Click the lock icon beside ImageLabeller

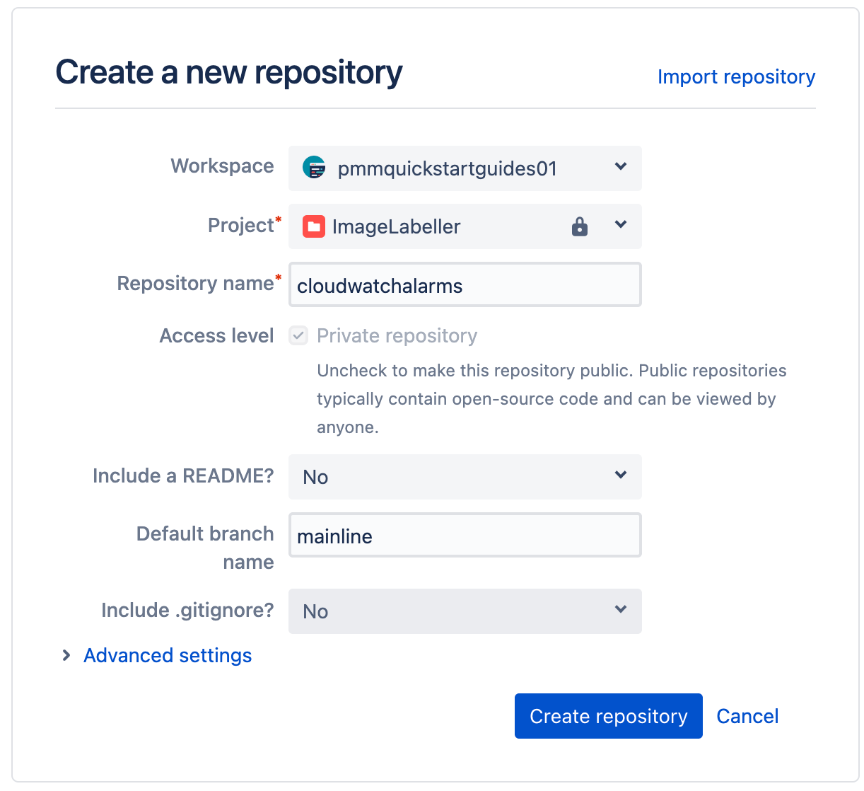point(580,226)
